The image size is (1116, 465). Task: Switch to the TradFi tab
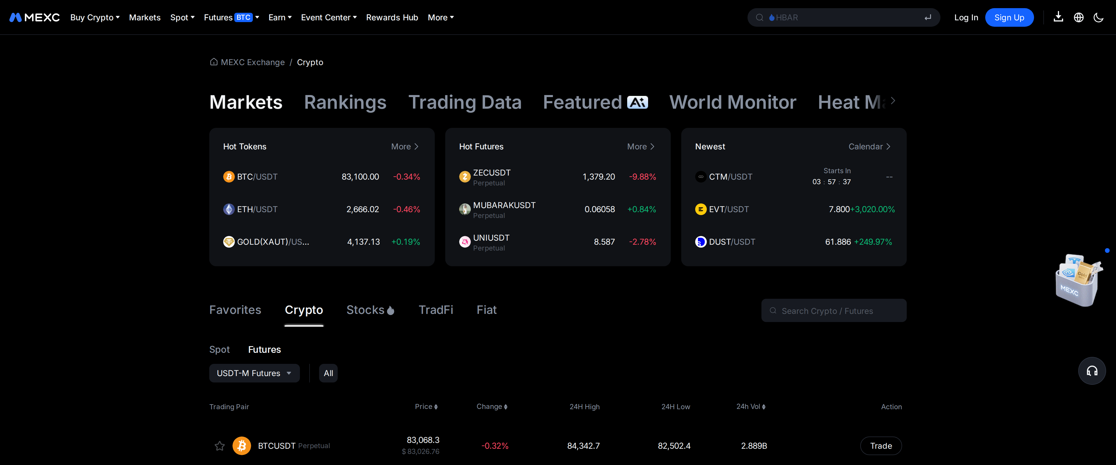[x=436, y=310]
